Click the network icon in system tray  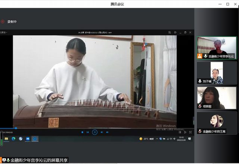[x=168, y=139]
